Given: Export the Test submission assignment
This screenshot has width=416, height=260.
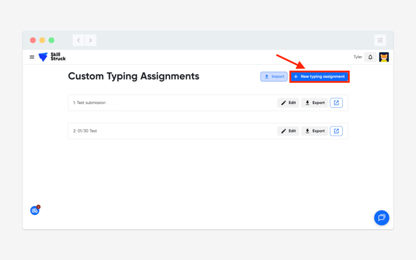Looking at the screenshot, I should coord(315,103).
